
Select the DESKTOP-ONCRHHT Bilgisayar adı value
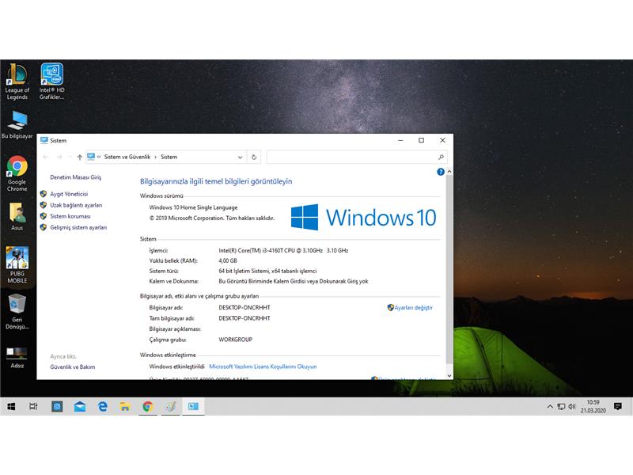pos(244,307)
